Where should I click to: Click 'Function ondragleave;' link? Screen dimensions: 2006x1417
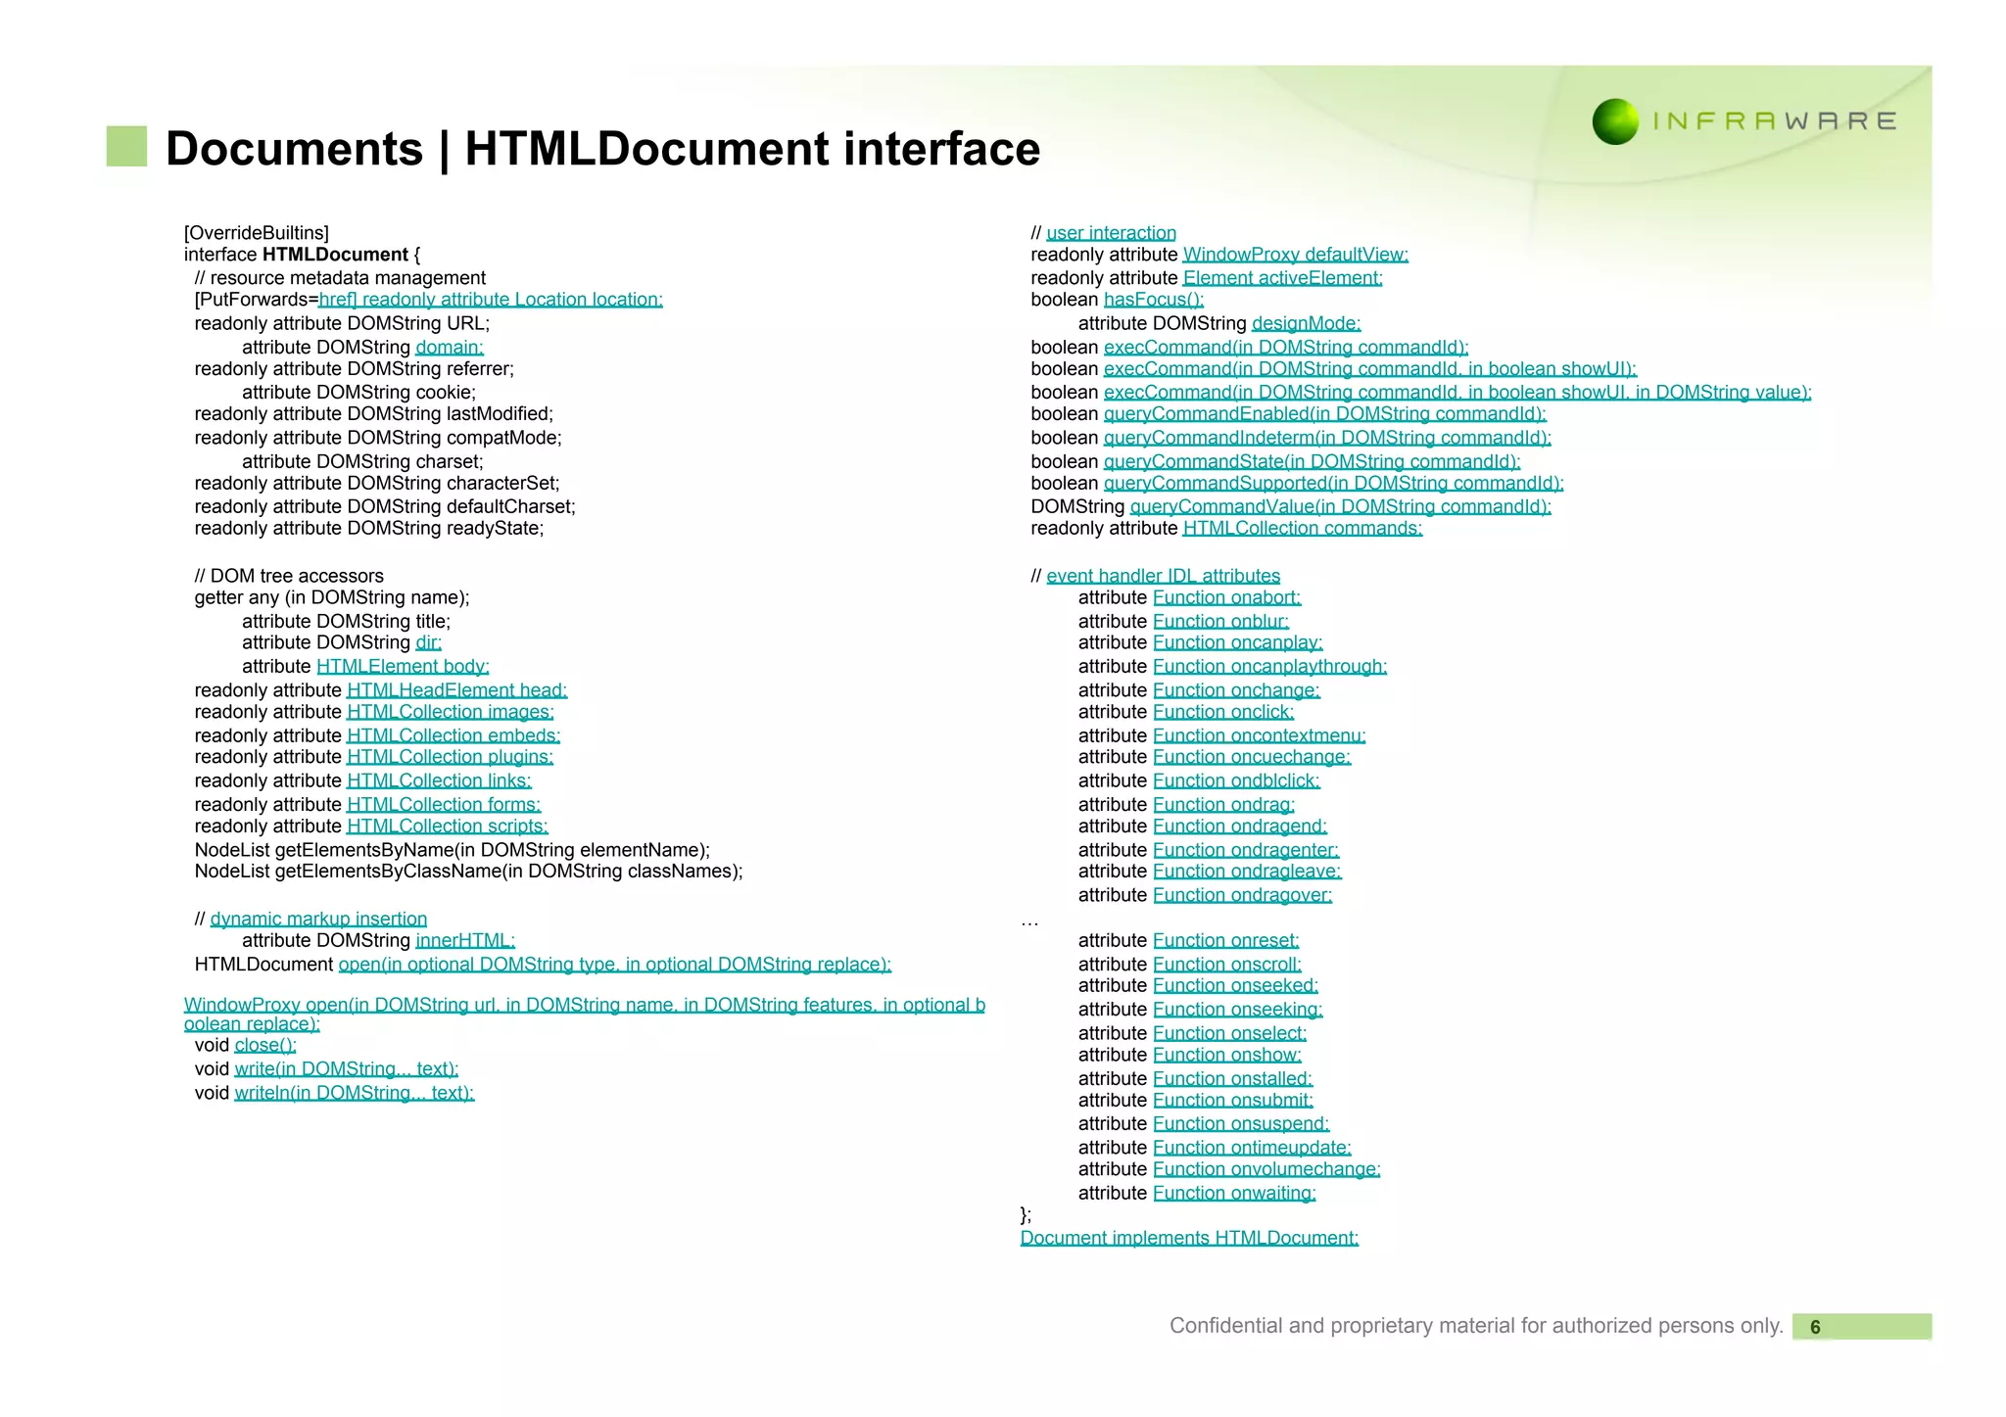1248,872
